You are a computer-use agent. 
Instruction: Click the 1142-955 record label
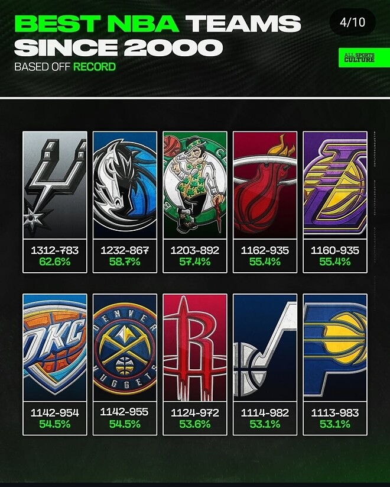point(125,412)
